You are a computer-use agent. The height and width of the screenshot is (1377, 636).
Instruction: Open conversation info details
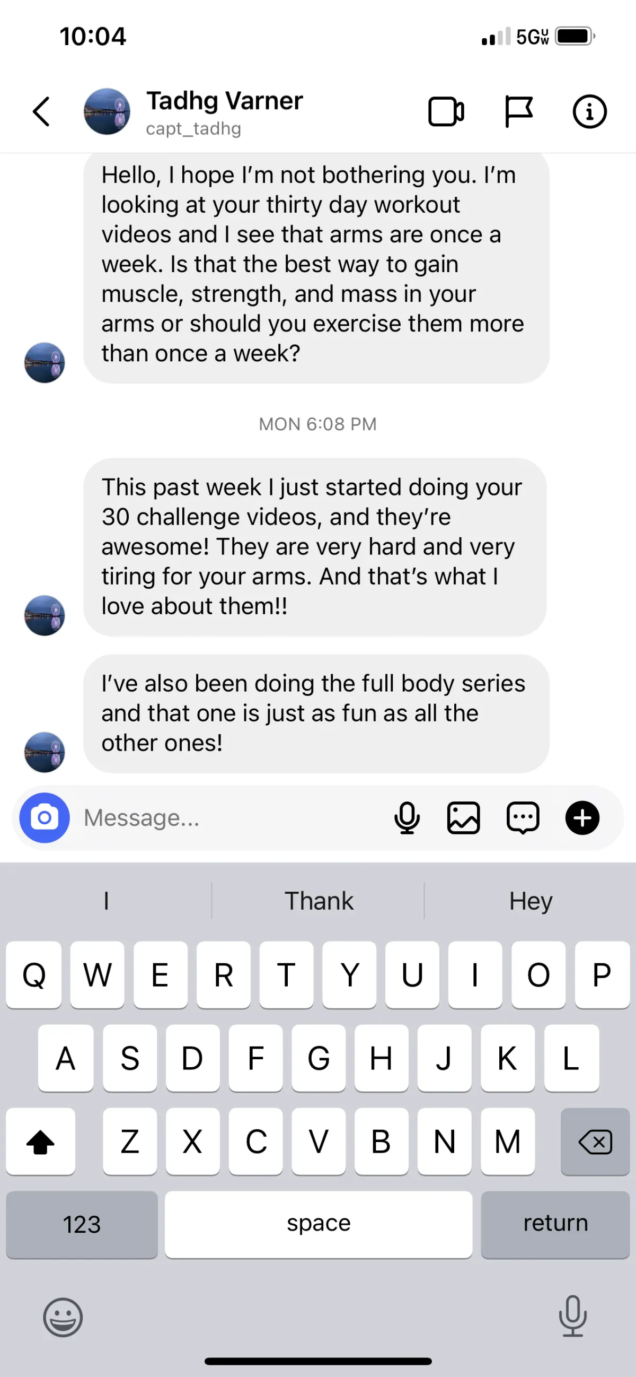589,112
